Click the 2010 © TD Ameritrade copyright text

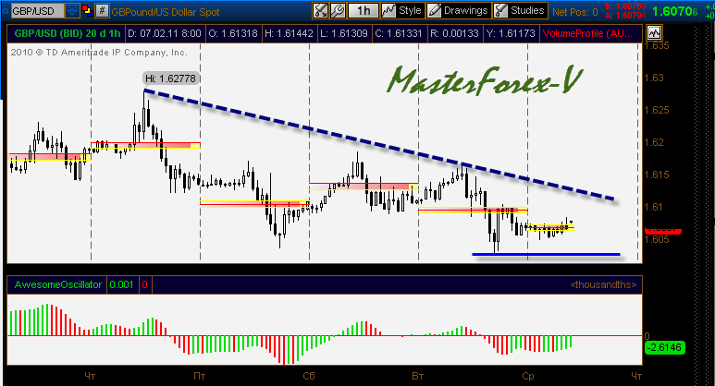click(99, 53)
